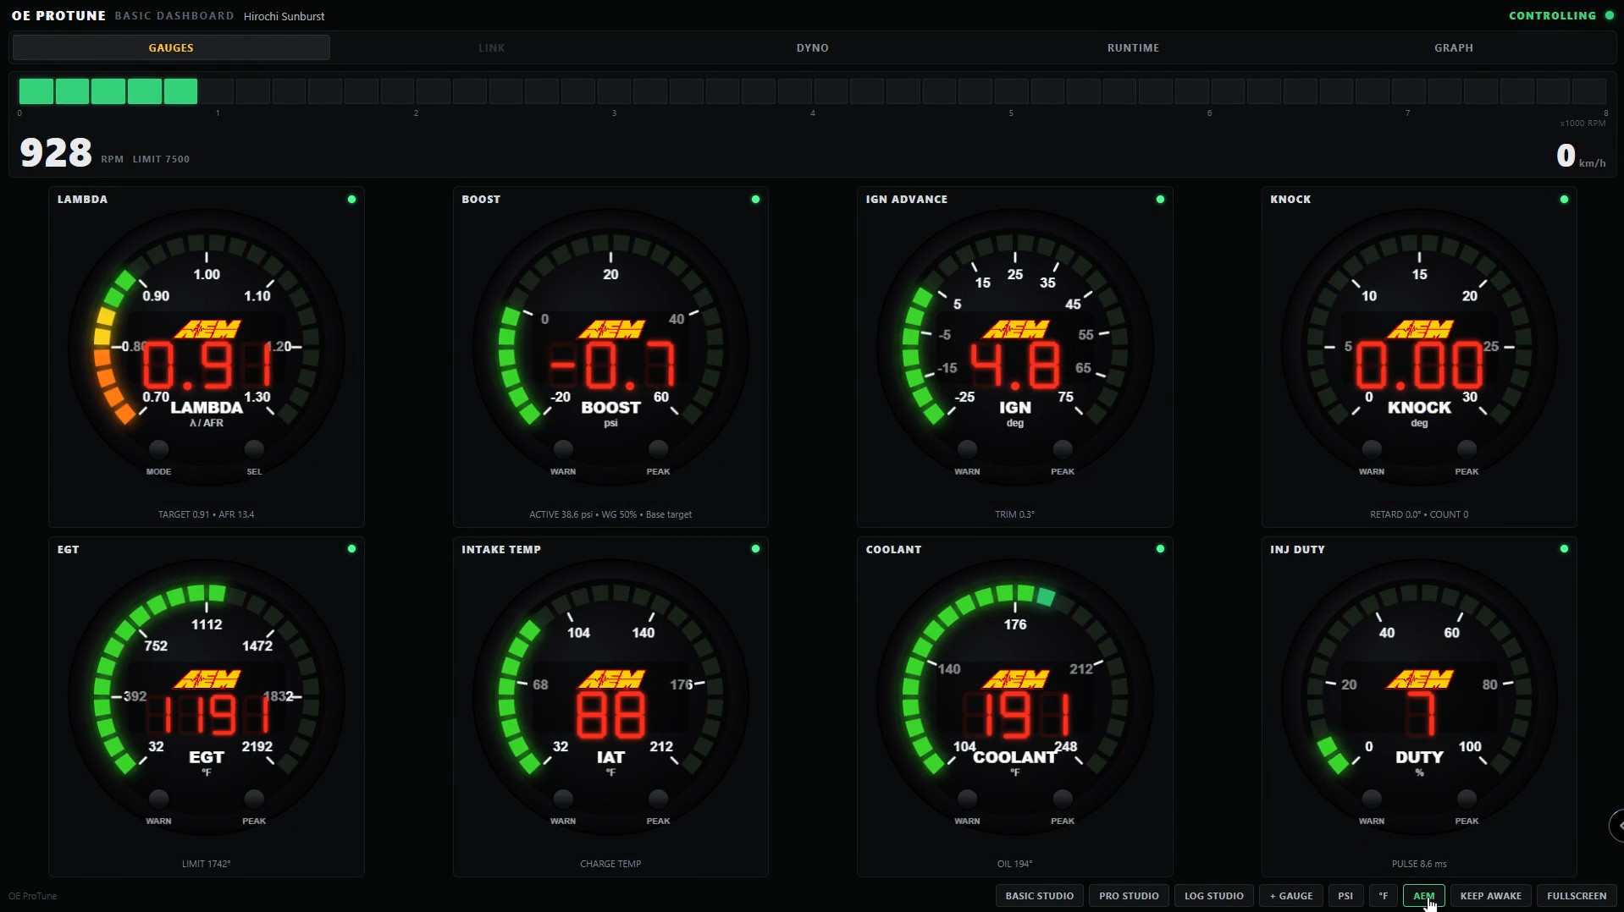Click the Knock card green status dot
1624x912 pixels.
coord(1564,200)
